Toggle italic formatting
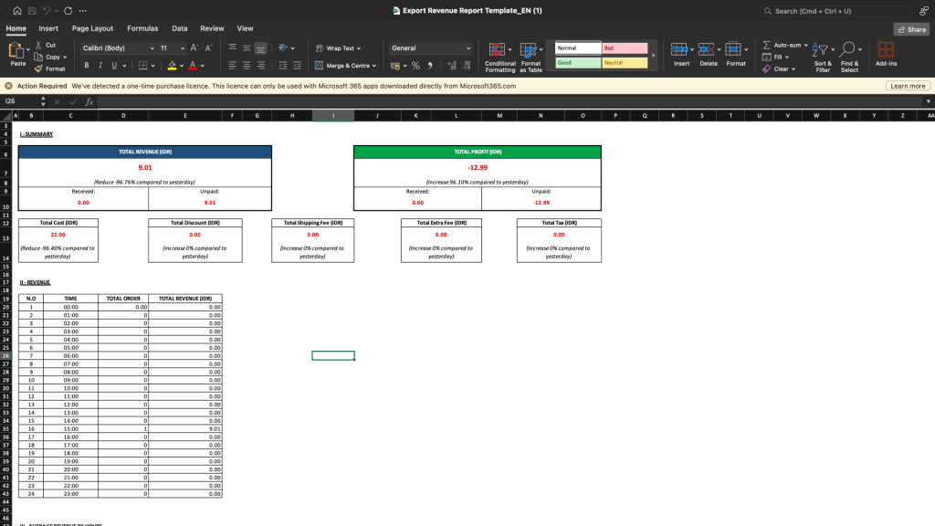This screenshot has height=526, width=935. pyautogui.click(x=100, y=66)
